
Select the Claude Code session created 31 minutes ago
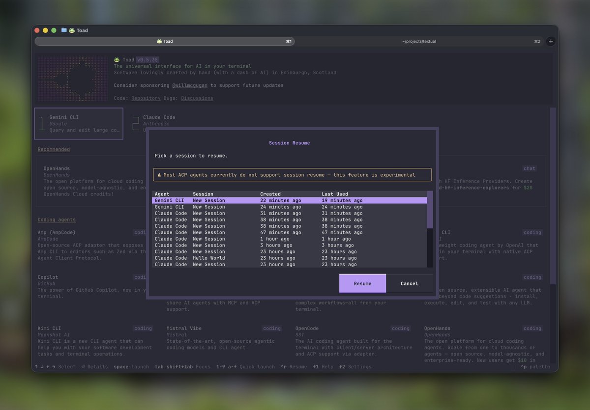point(290,213)
